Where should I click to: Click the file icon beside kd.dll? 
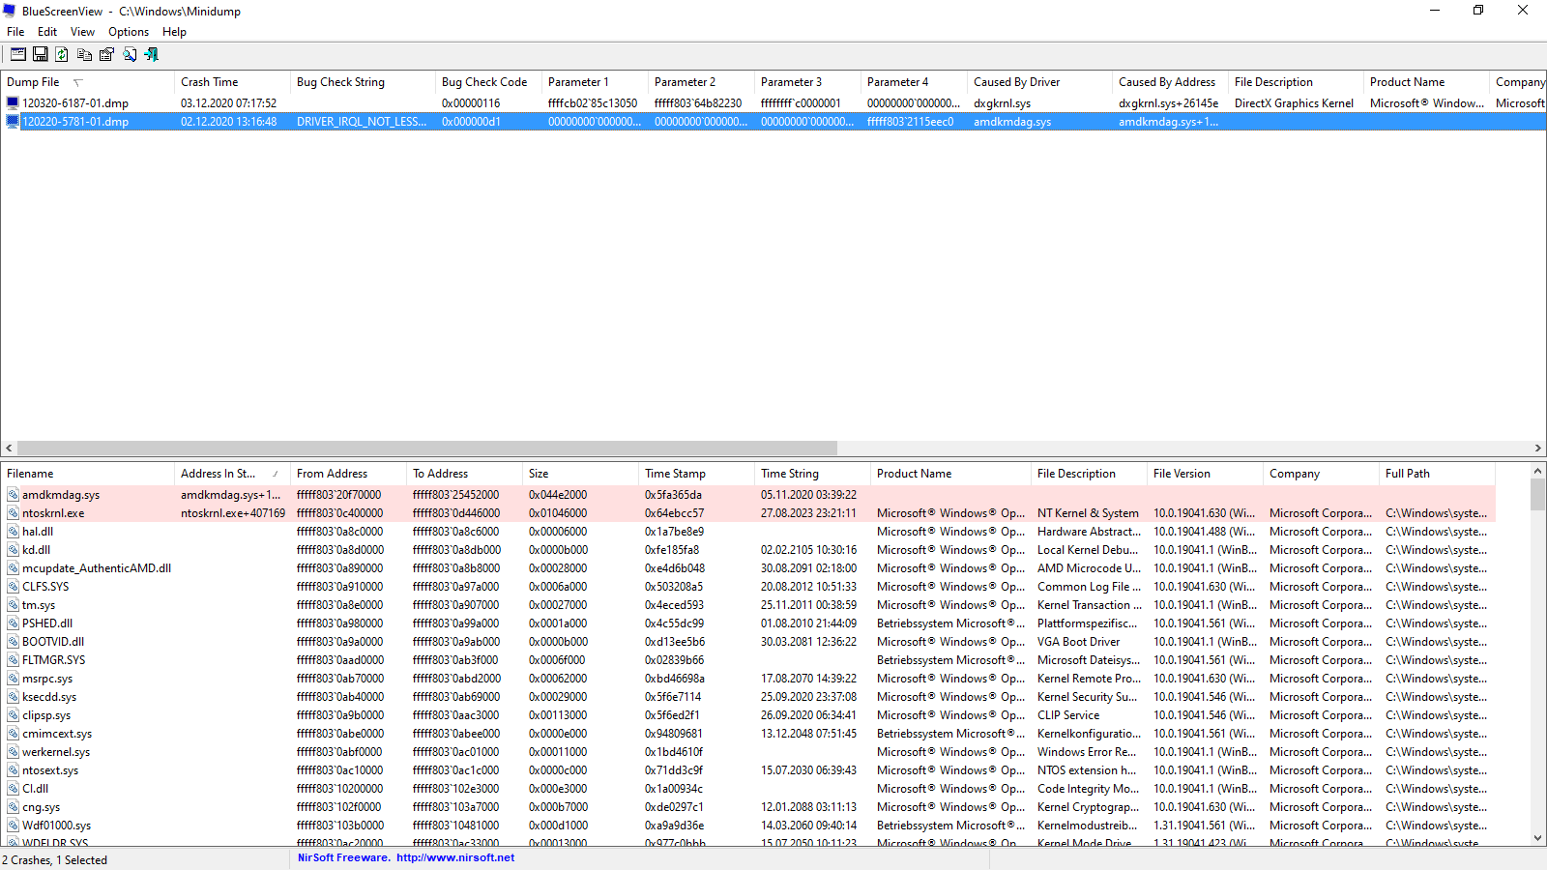(13, 550)
